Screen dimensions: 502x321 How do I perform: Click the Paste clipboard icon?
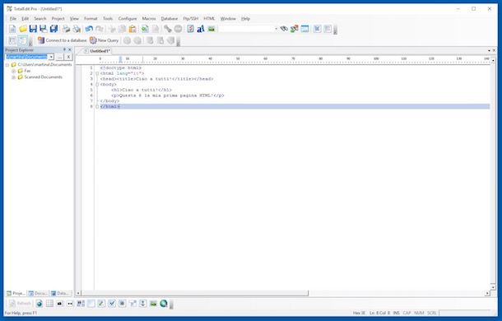pyautogui.click(x=132, y=29)
